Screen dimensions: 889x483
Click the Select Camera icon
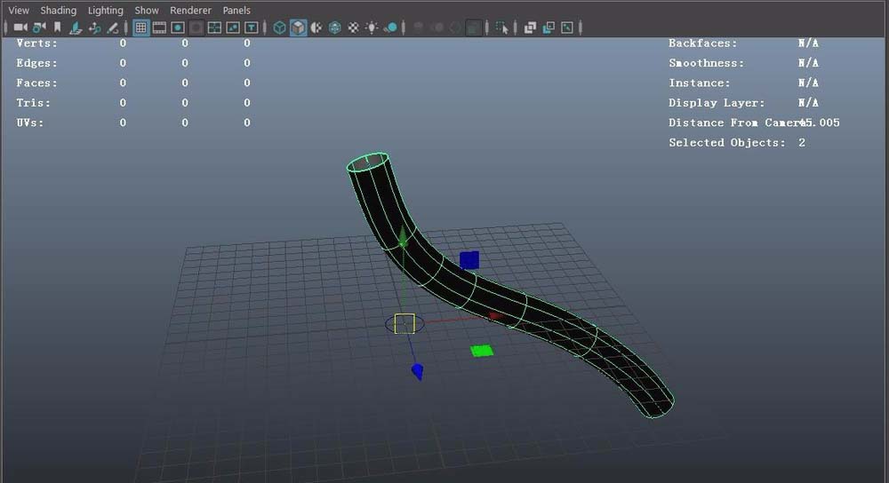coord(20,28)
